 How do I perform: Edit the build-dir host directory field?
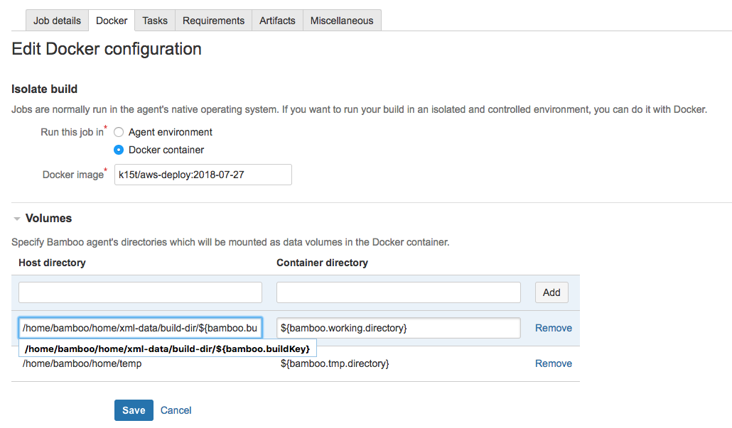140,328
